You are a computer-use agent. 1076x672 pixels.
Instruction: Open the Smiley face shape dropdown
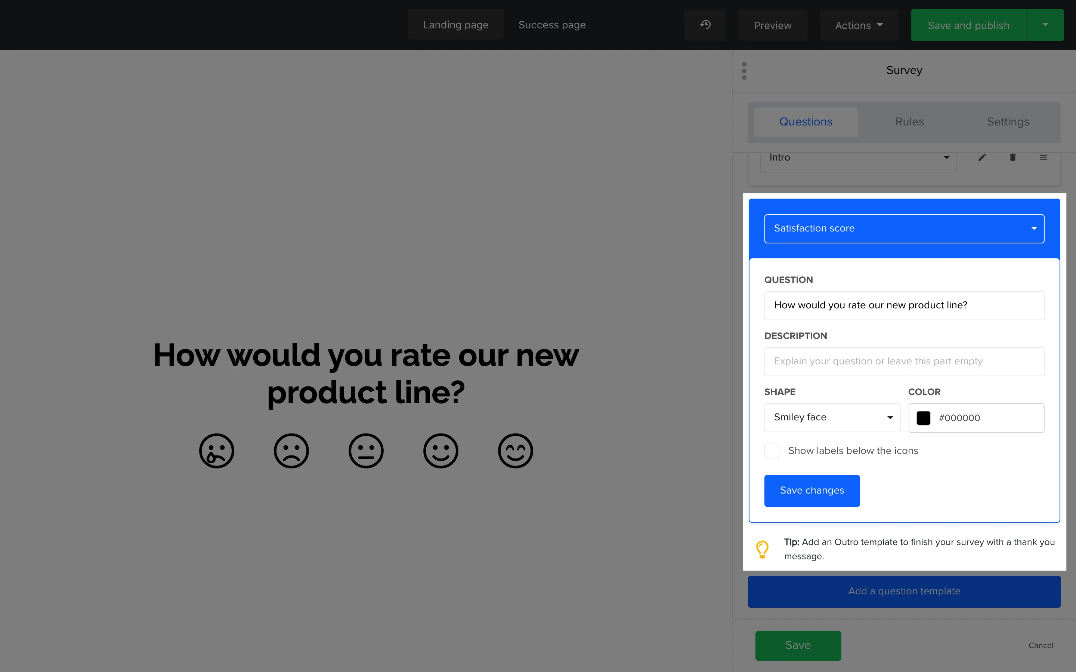tap(832, 417)
